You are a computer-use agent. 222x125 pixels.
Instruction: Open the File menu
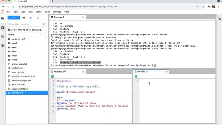(x=9, y=12)
